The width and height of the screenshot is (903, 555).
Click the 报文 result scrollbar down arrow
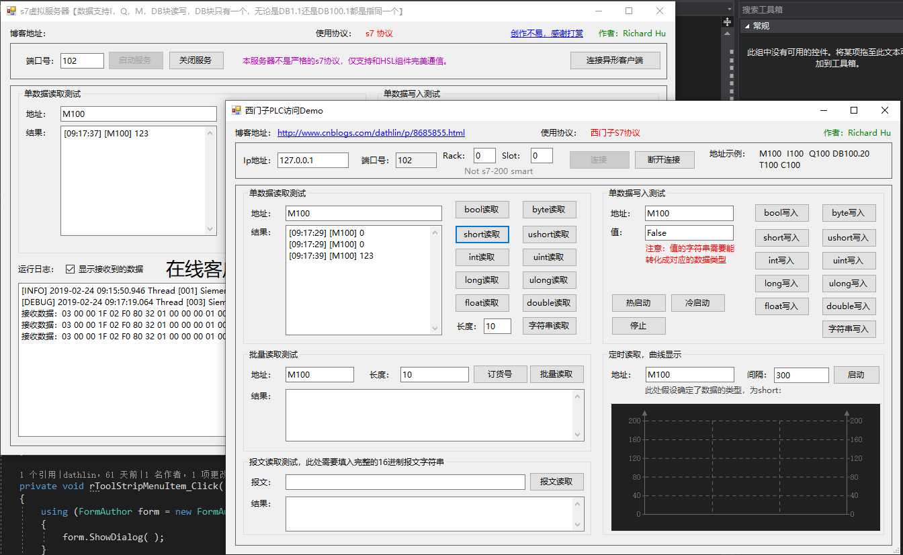click(578, 525)
